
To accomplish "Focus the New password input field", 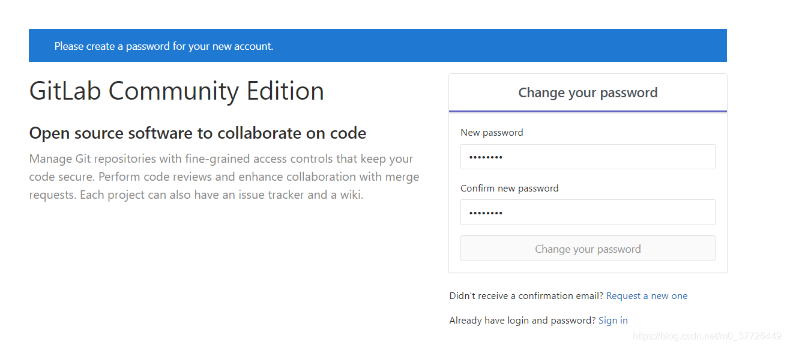I will pos(588,157).
